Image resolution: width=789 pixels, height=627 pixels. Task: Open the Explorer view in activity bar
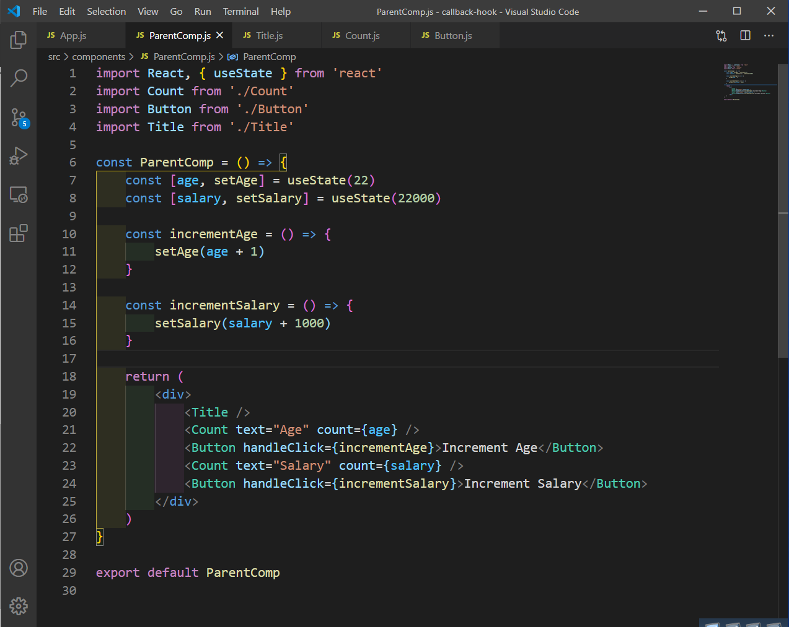(19, 40)
